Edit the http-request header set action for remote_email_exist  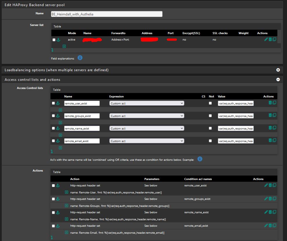266,226
